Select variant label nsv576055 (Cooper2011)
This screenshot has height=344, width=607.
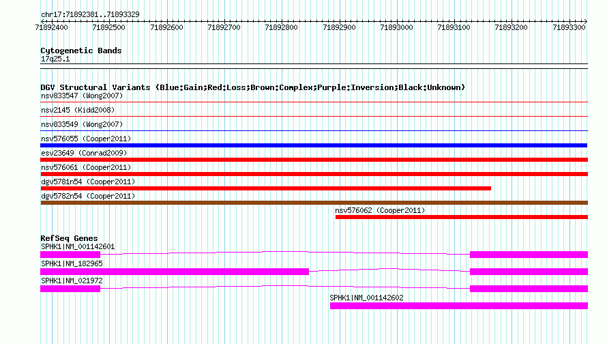click(86, 139)
